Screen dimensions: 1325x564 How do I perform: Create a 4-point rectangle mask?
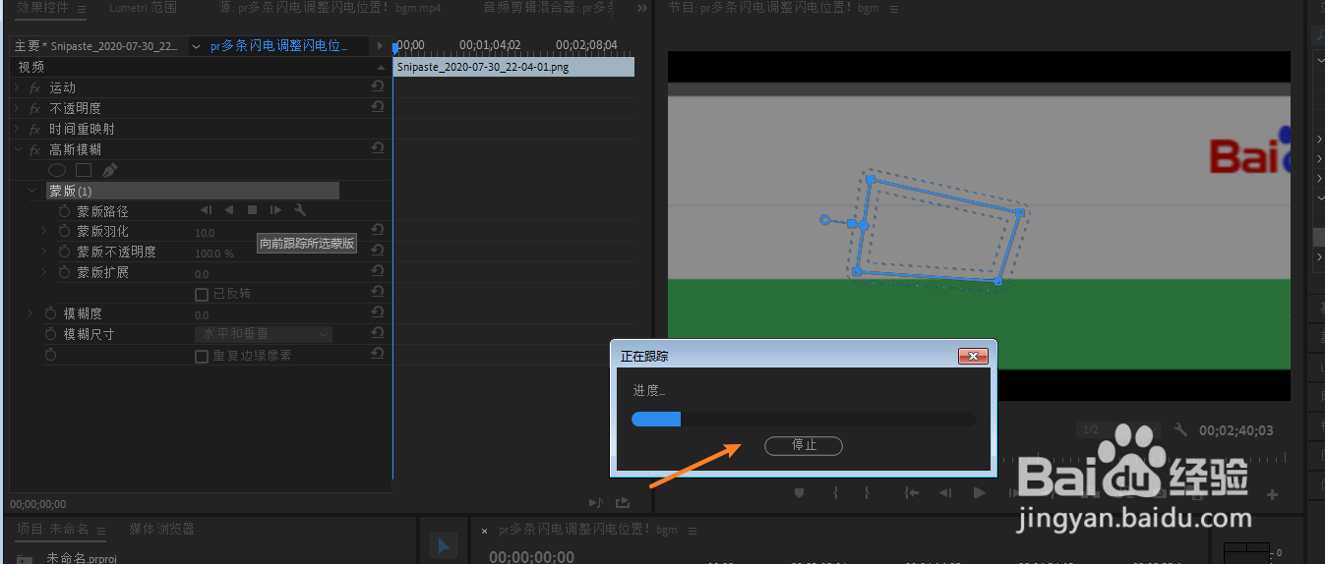tap(84, 170)
